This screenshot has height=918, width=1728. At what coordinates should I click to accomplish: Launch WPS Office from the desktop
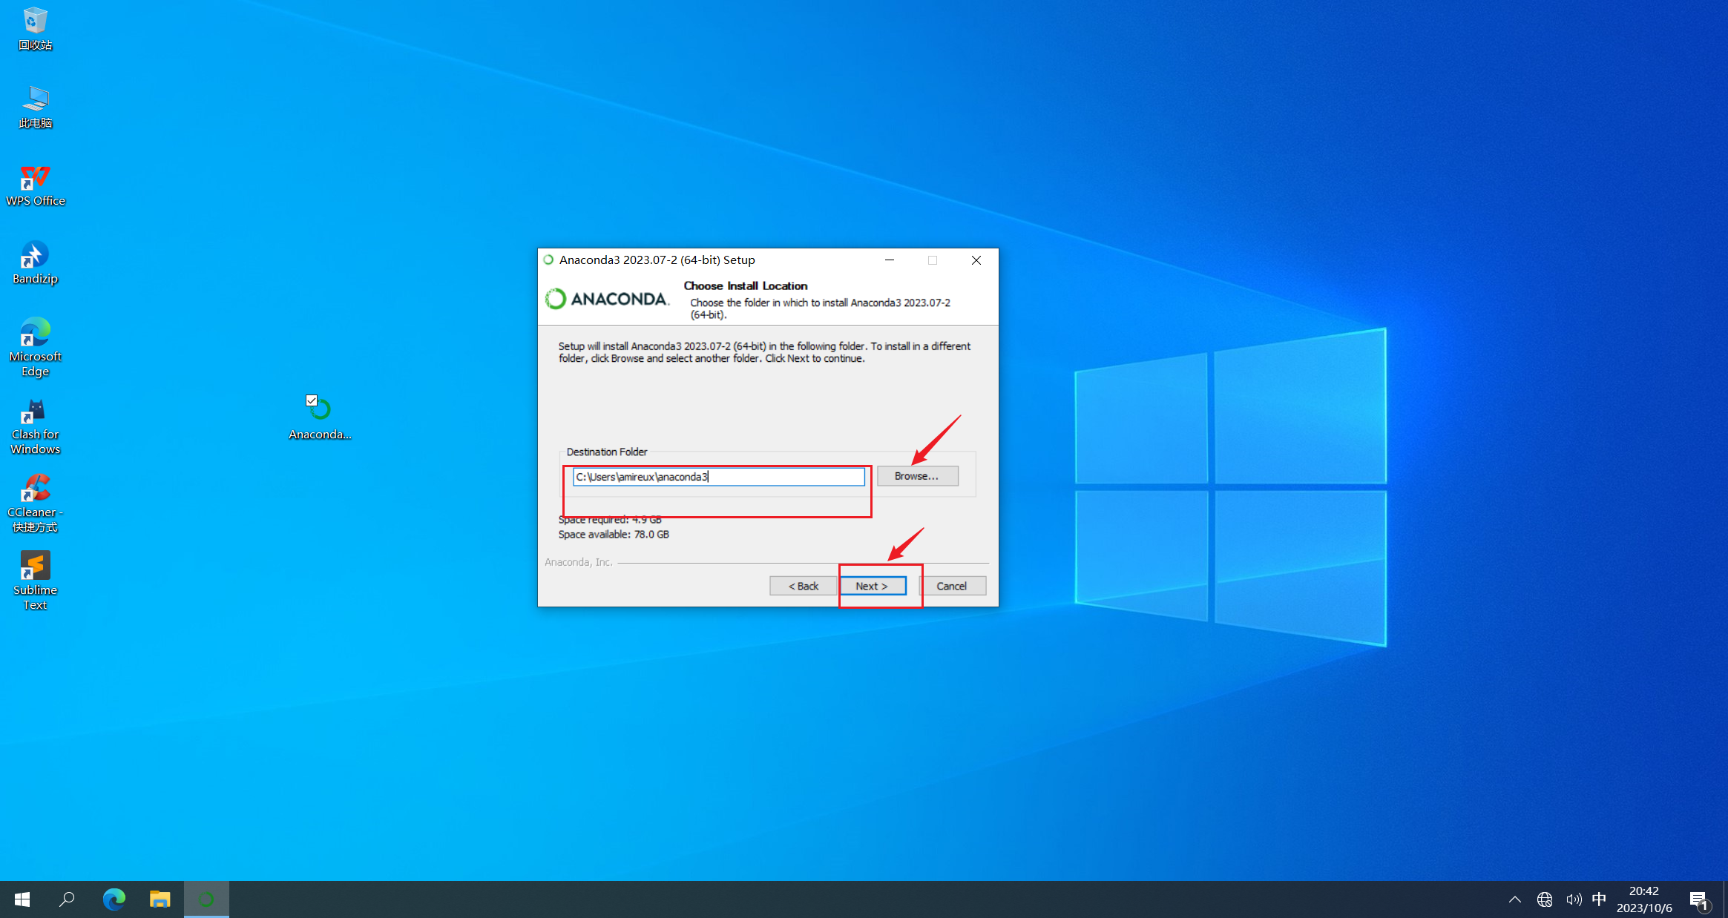tap(35, 179)
